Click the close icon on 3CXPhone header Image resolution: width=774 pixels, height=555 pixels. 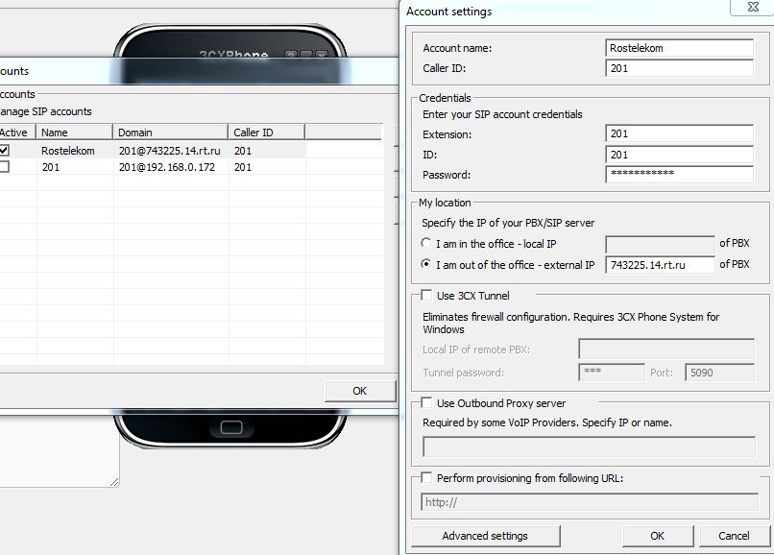pos(322,56)
